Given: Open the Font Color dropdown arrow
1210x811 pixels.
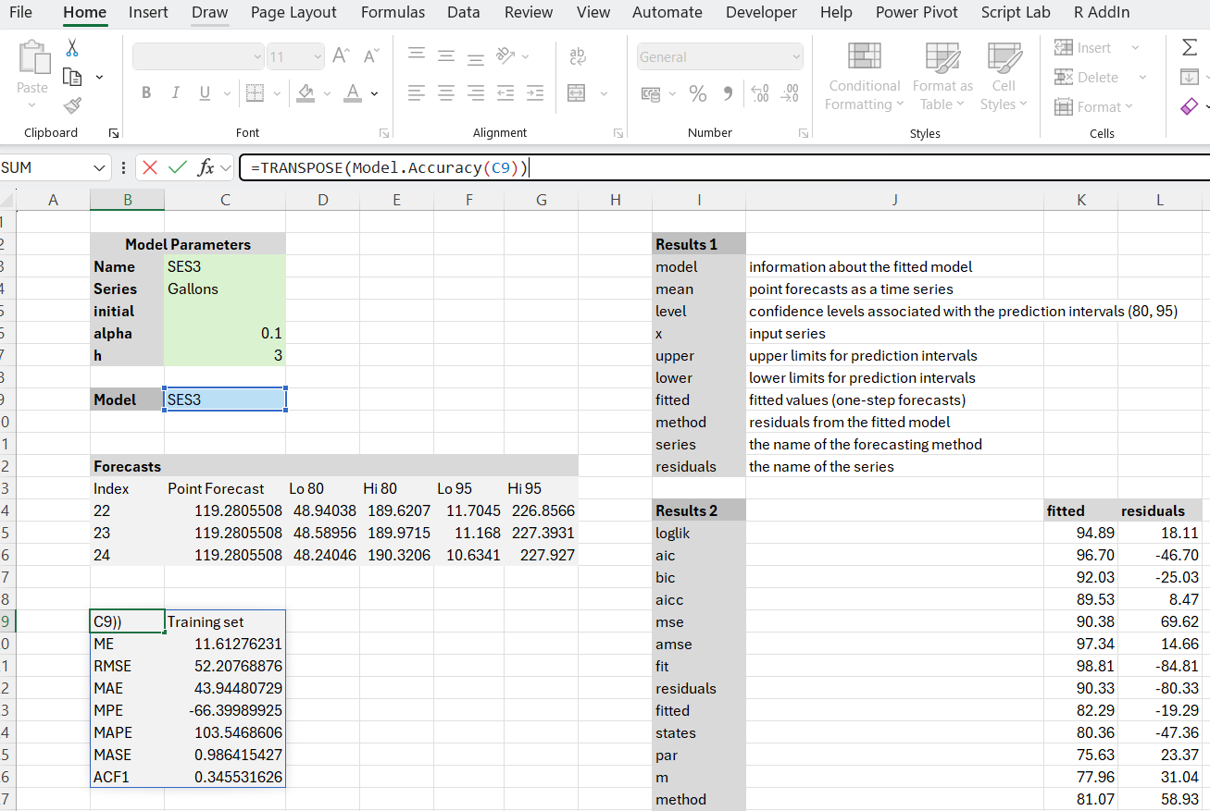Looking at the screenshot, I should (374, 93).
